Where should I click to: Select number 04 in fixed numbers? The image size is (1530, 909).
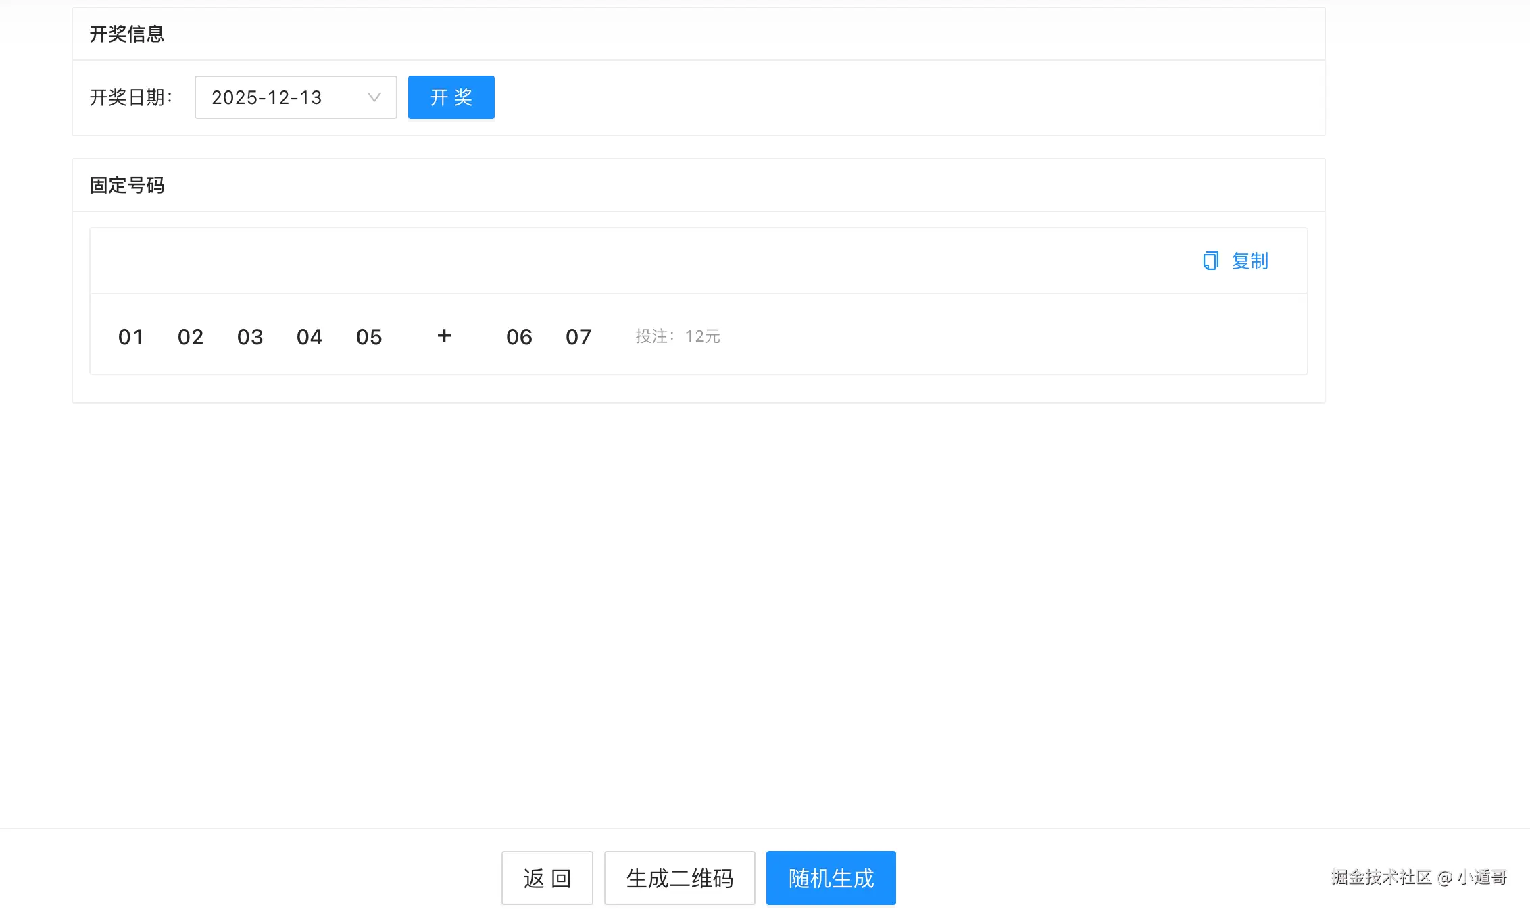310,336
